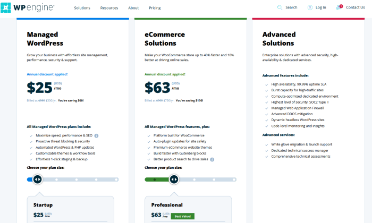Open the Resources menu
Screen dimensions: 372x223
click(x=109, y=8)
